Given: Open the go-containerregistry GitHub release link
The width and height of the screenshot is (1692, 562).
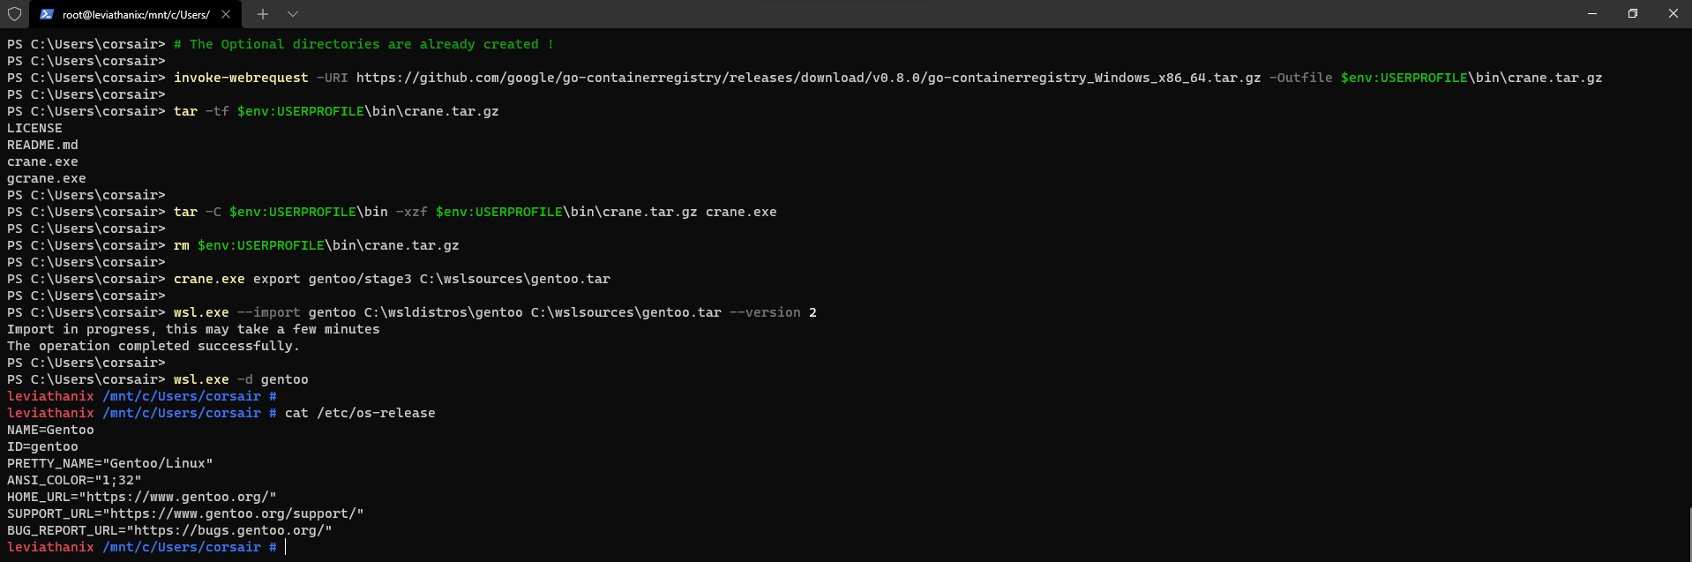Looking at the screenshot, I should point(803,78).
